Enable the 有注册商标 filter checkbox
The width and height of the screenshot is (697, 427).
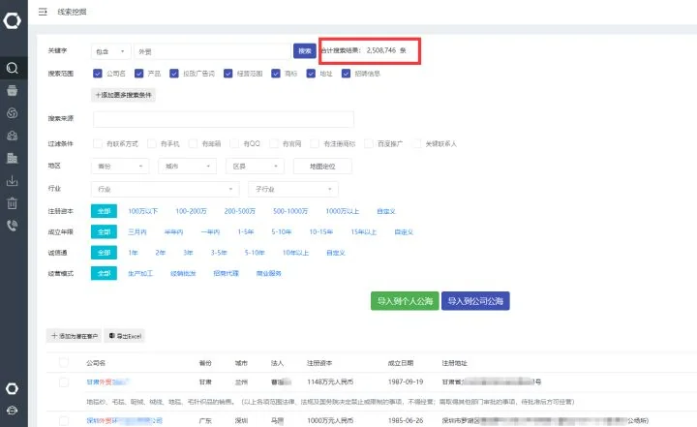pyautogui.click(x=315, y=143)
